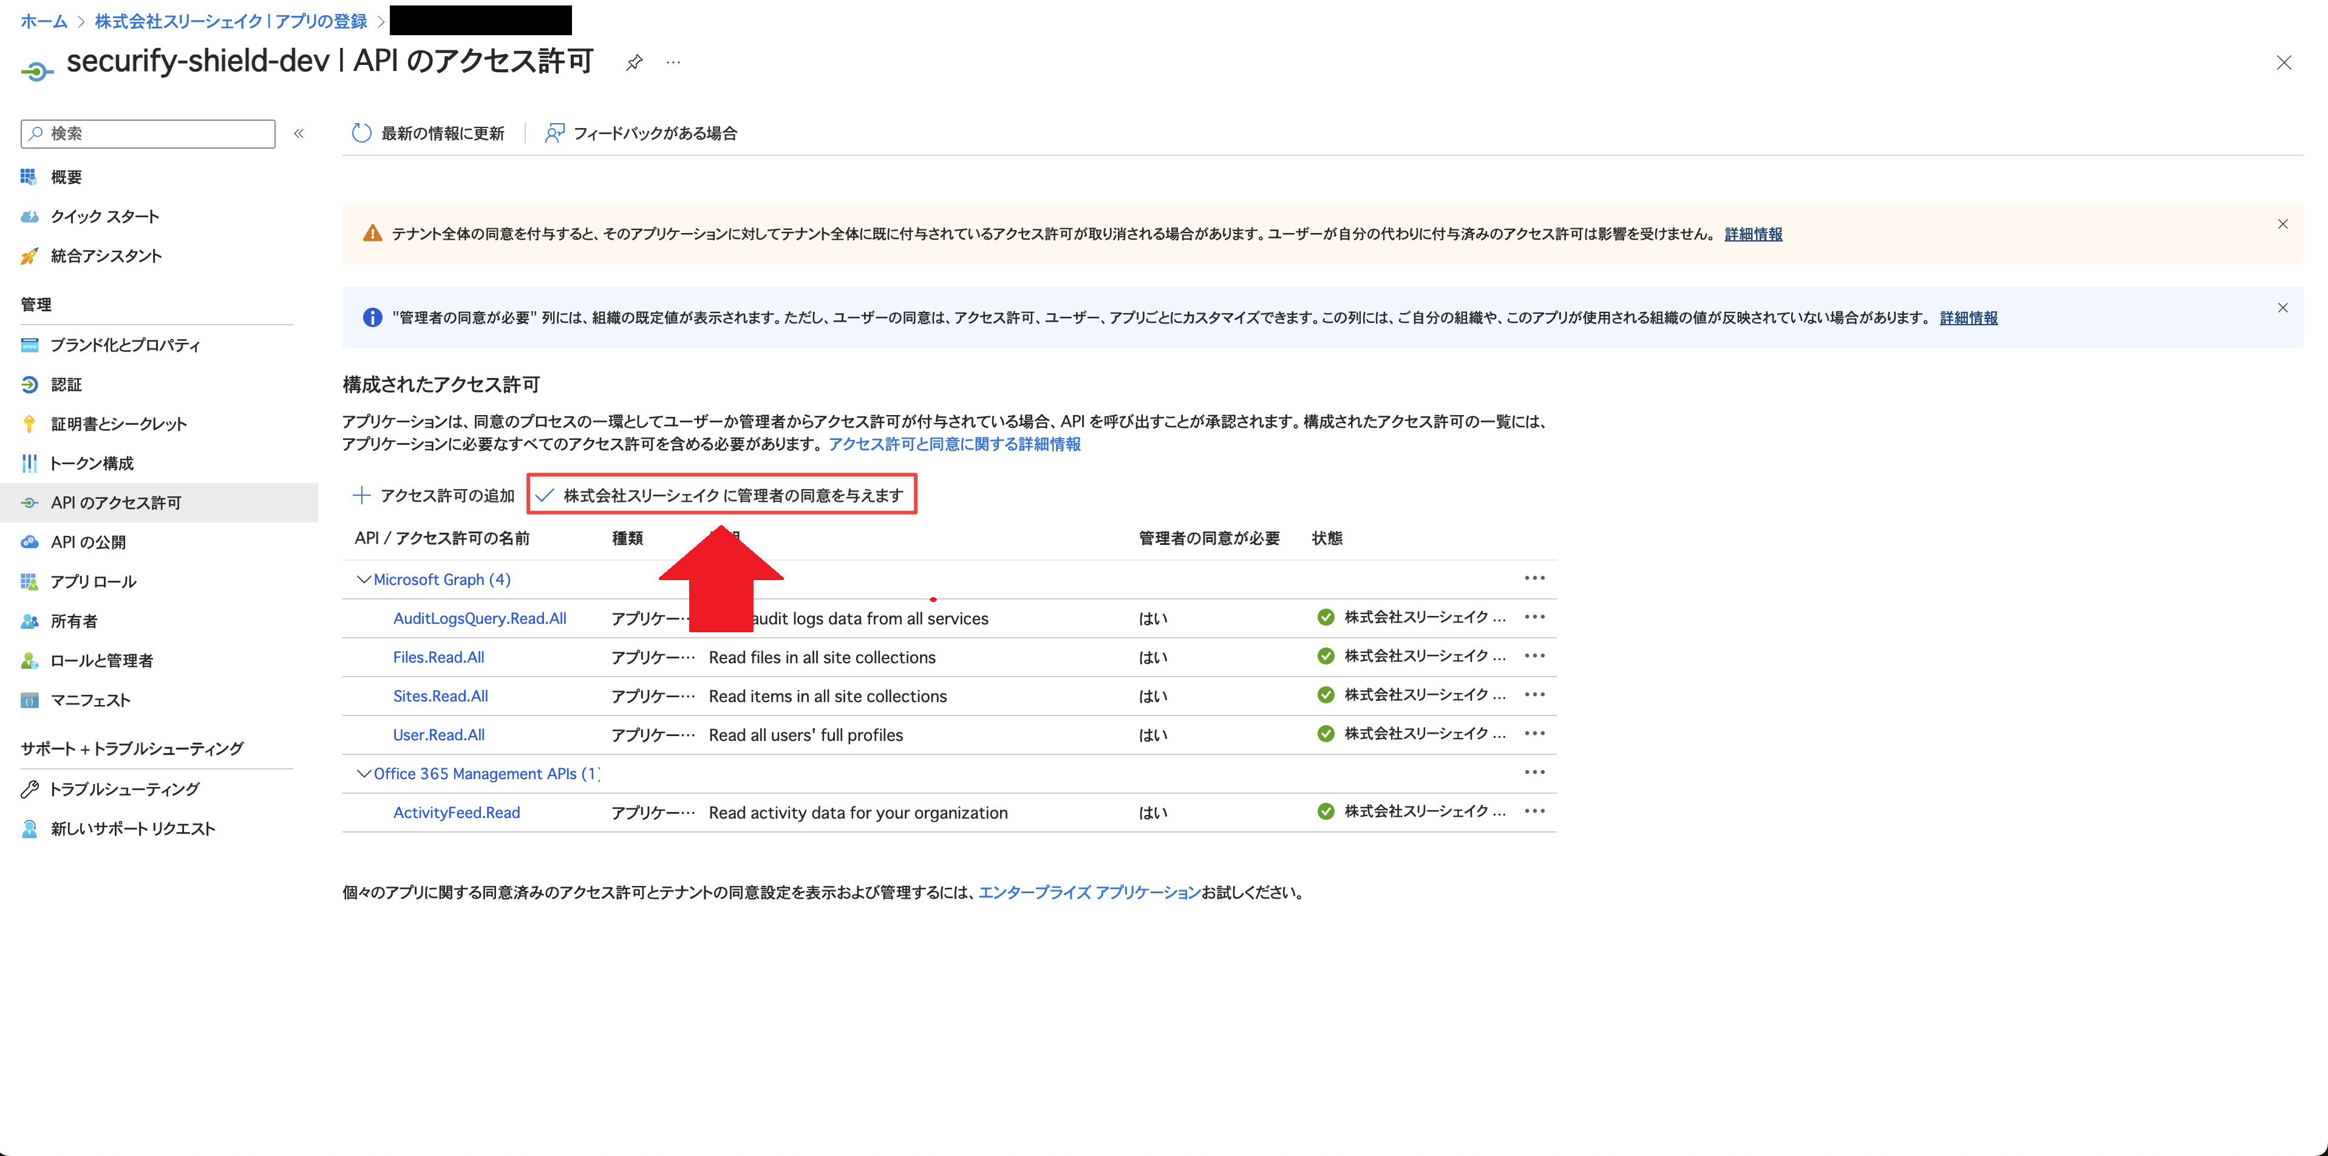Click API / アクセス許可の名前 column header
The width and height of the screenshot is (2328, 1156).
pyautogui.click(x=442, y=538)
